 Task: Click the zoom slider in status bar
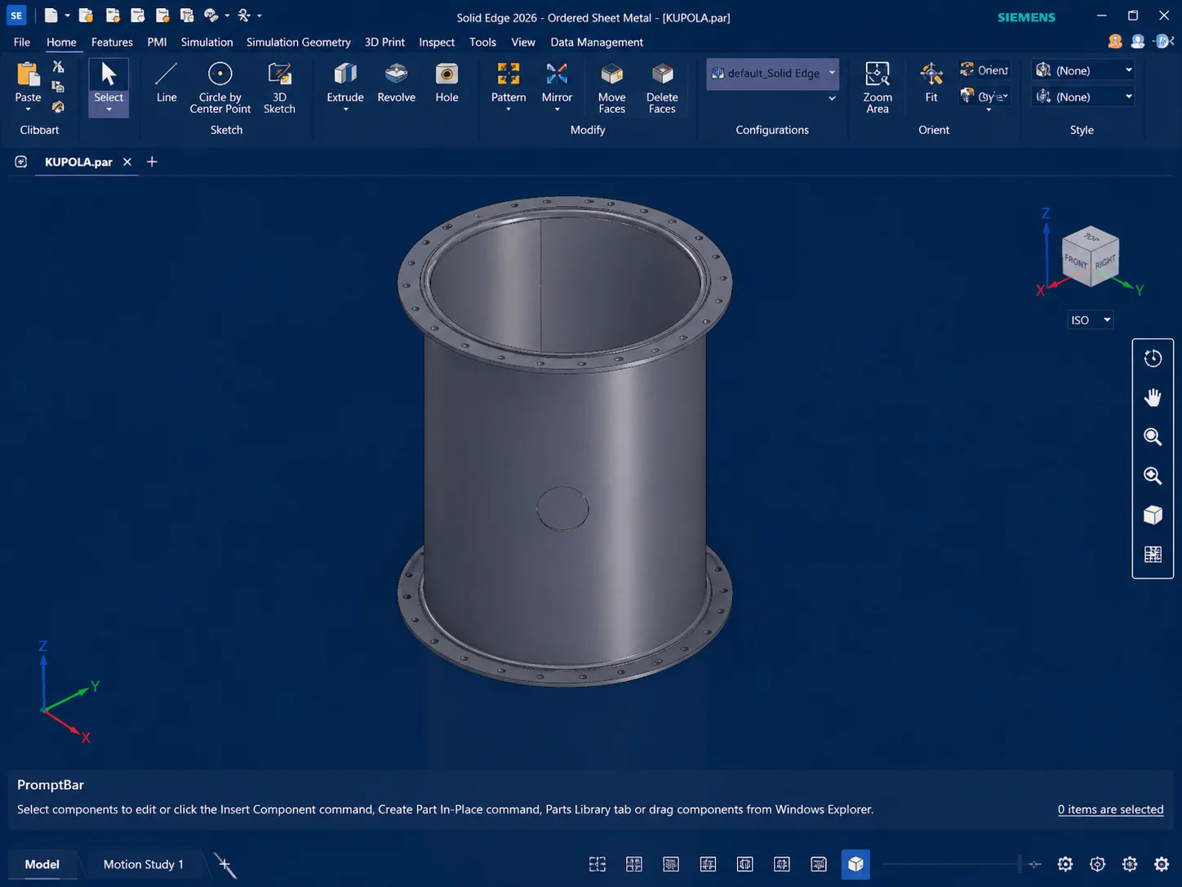[953, 864]
